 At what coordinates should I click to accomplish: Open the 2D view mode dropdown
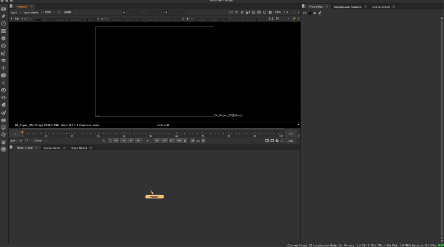tap(282, 19)
